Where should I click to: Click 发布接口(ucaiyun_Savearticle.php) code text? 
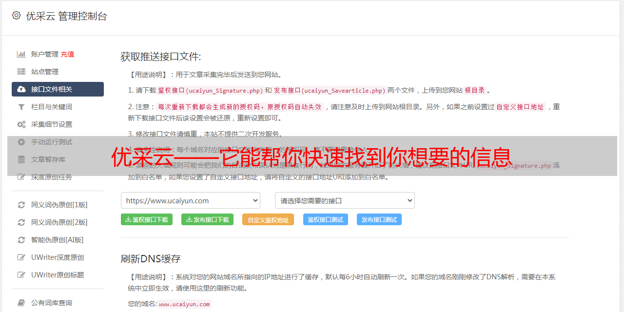[330, 90]
